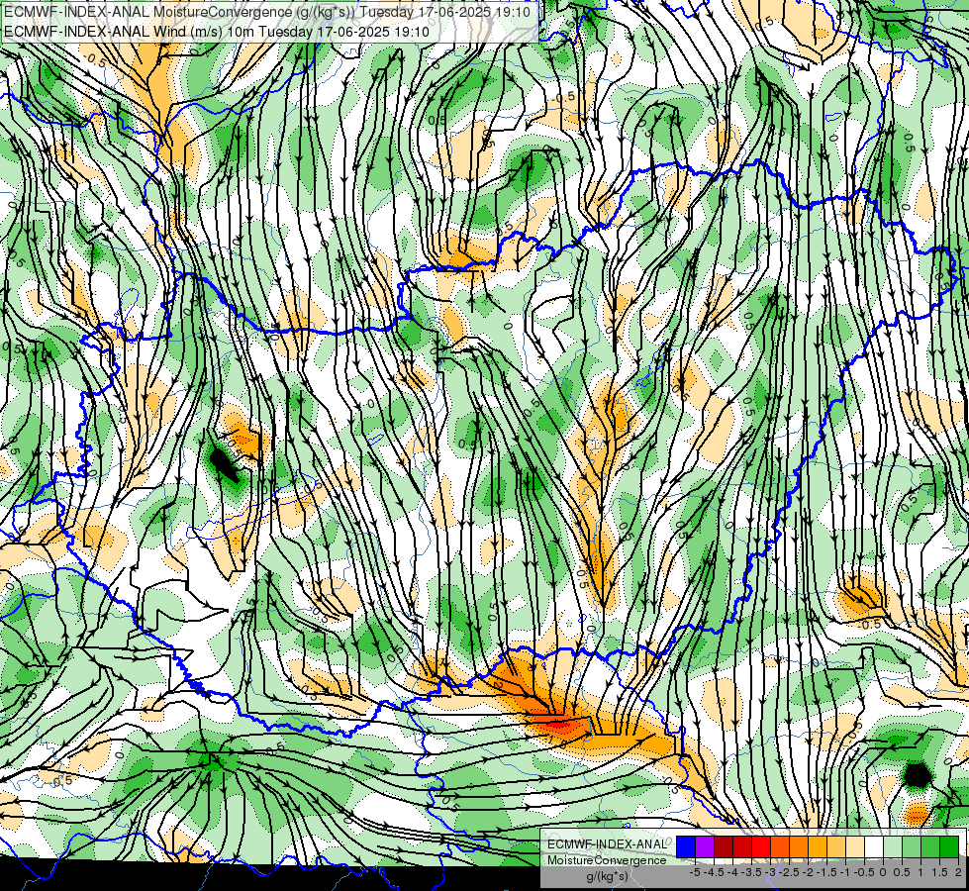This screenshot has height=891, width=969.
Task: Click the -3.5 value on legend scale
Action: click(x=751, y=872)
